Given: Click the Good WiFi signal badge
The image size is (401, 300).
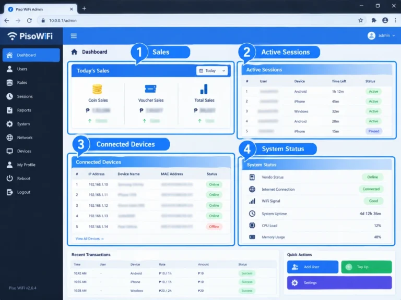Looking at the screenshot, I should coord(373,201).
